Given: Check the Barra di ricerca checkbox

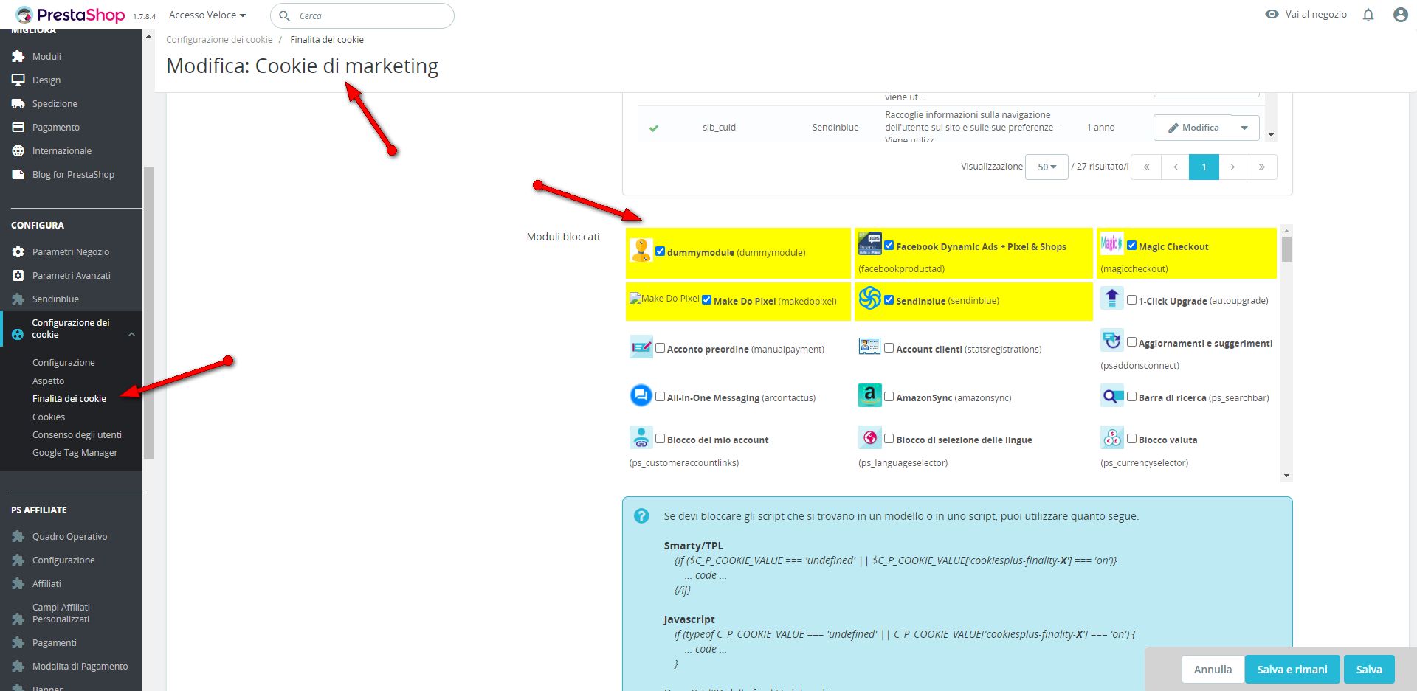Looking at the screenshot, I should 1131,396.
